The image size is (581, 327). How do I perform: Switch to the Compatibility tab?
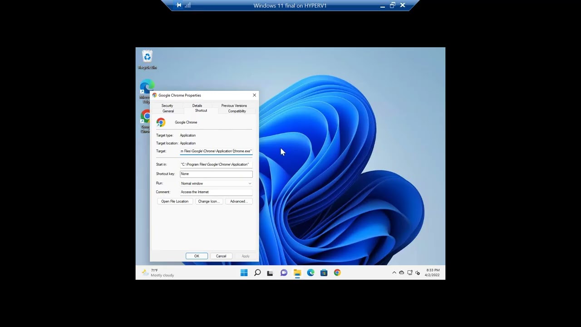pyautogui.click(x=237, y=111)
